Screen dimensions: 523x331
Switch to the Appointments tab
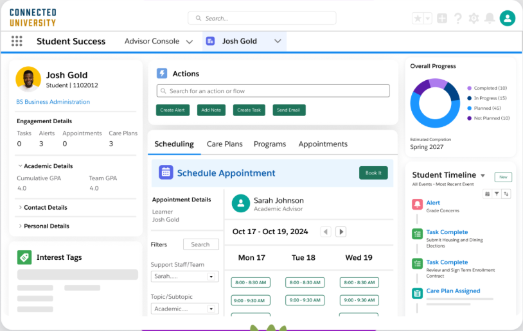pos(323,144)
